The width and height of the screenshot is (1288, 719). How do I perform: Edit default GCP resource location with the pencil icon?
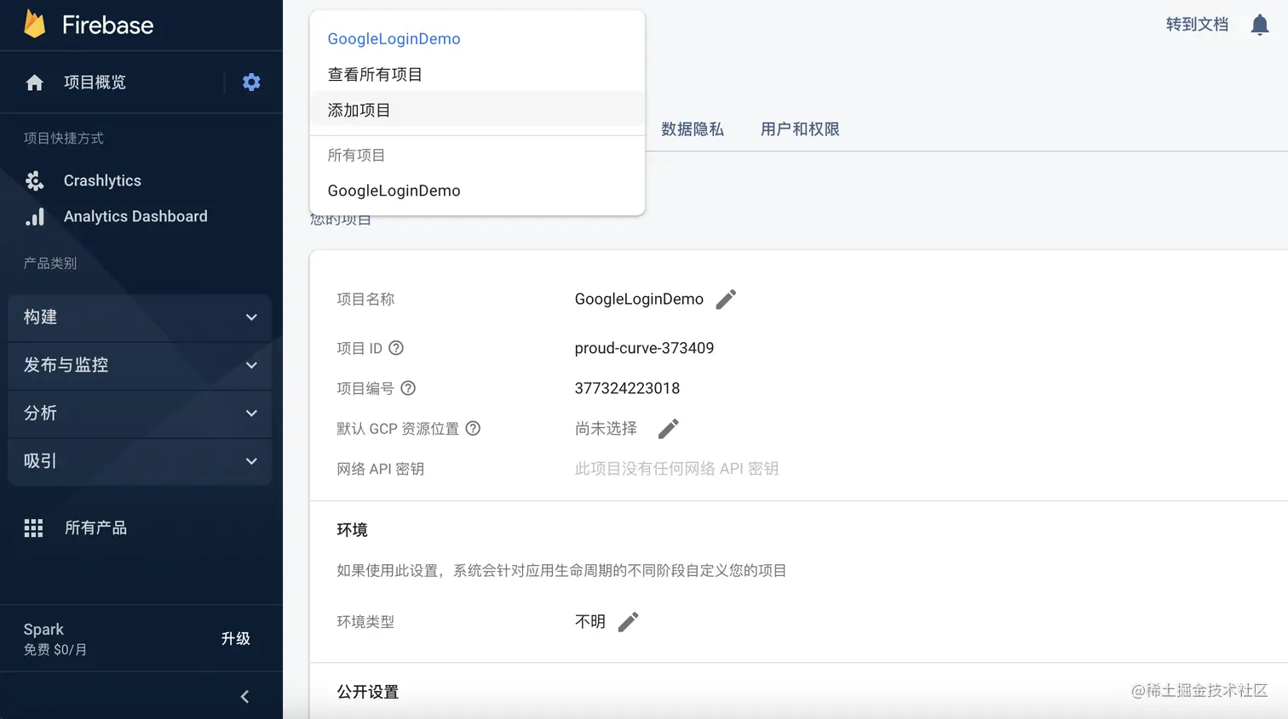(669, 429)
